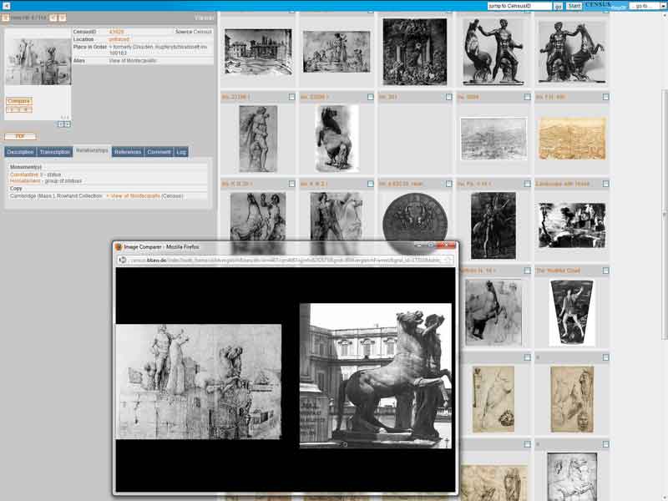Open the first orange monument link under Monument(s)
The image size is (668, 501).
pos(24,175)
